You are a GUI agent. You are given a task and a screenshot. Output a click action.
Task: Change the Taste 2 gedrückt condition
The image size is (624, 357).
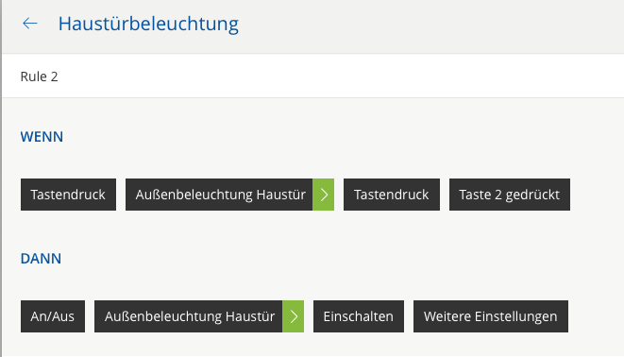pyautogui.click(x=510, y=195)
